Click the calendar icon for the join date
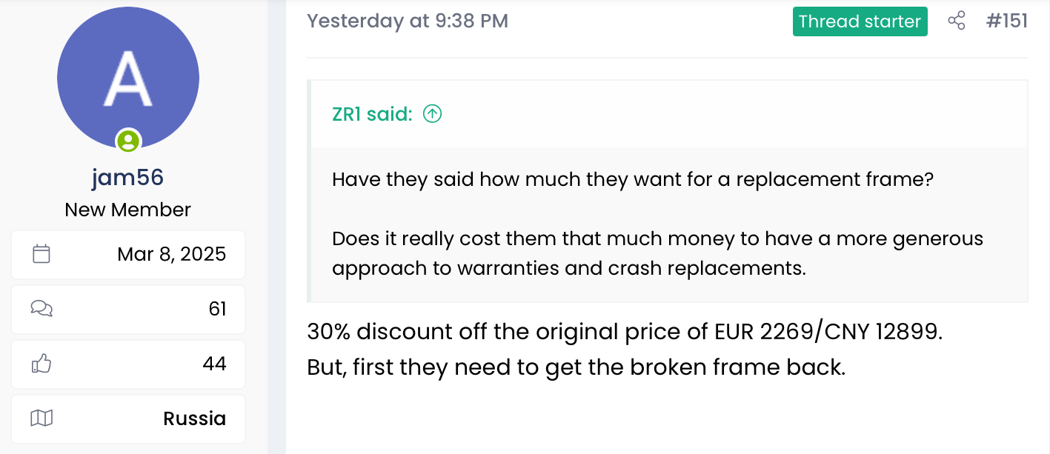The height and width of the screenshot is (454, 1050). click(41, 254)
